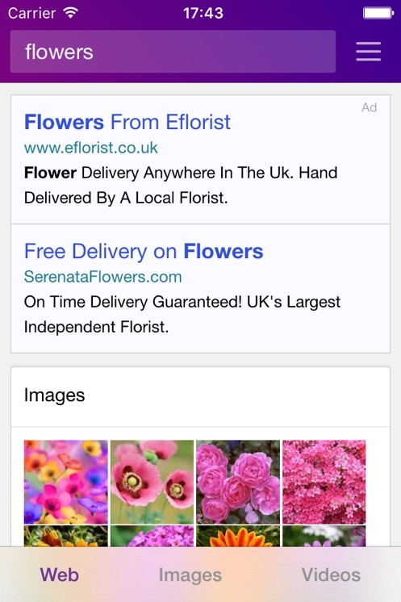Open the hamburger menu icon
Image resolution: width=401 pixels, height=602 pixels.
pos(368,52)
